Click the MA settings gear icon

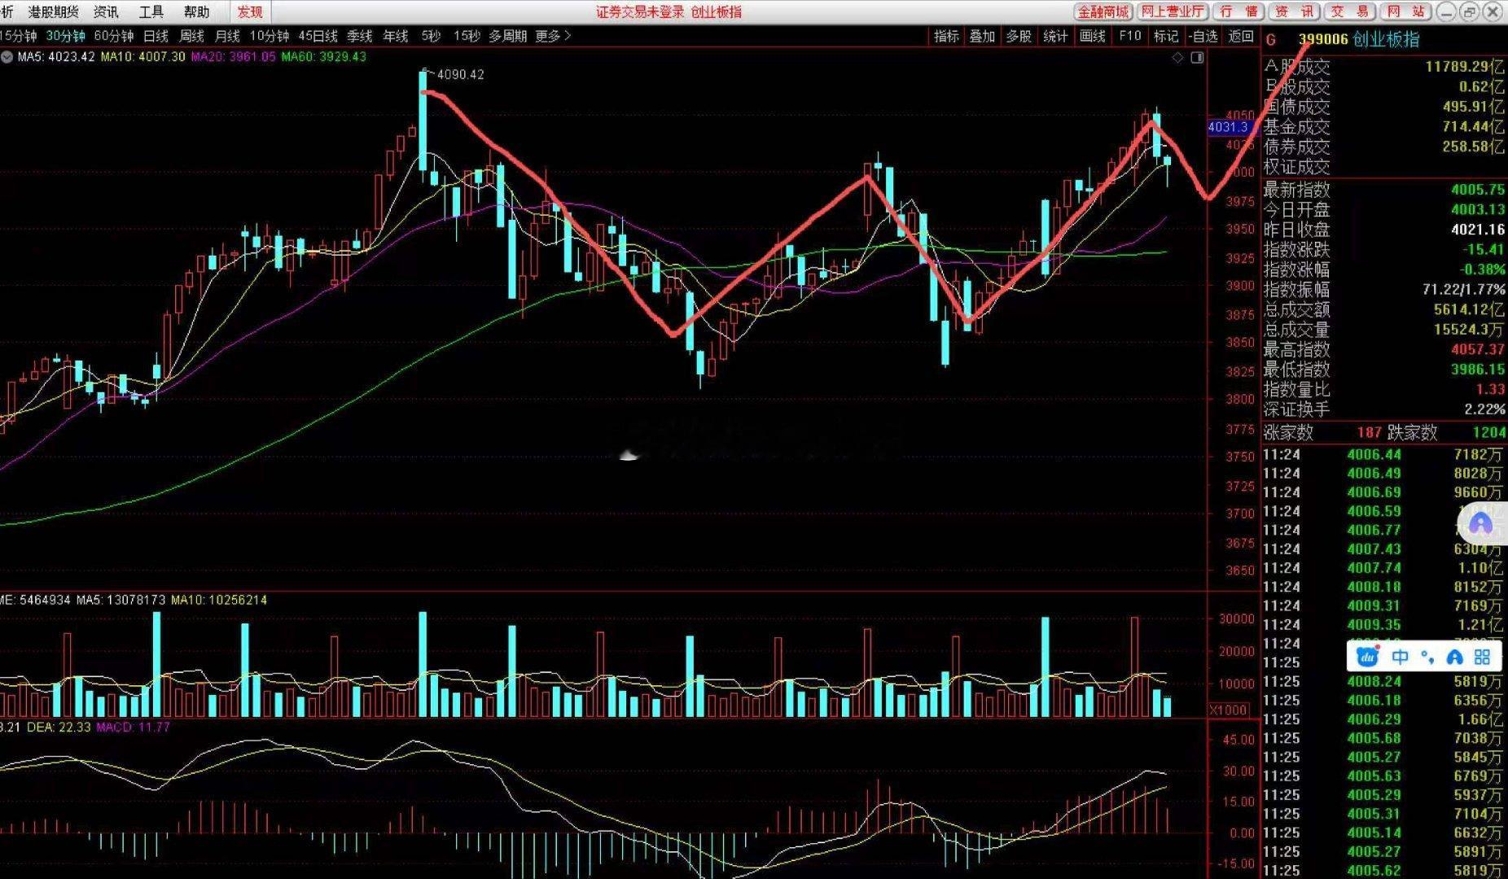pos(7,57)
